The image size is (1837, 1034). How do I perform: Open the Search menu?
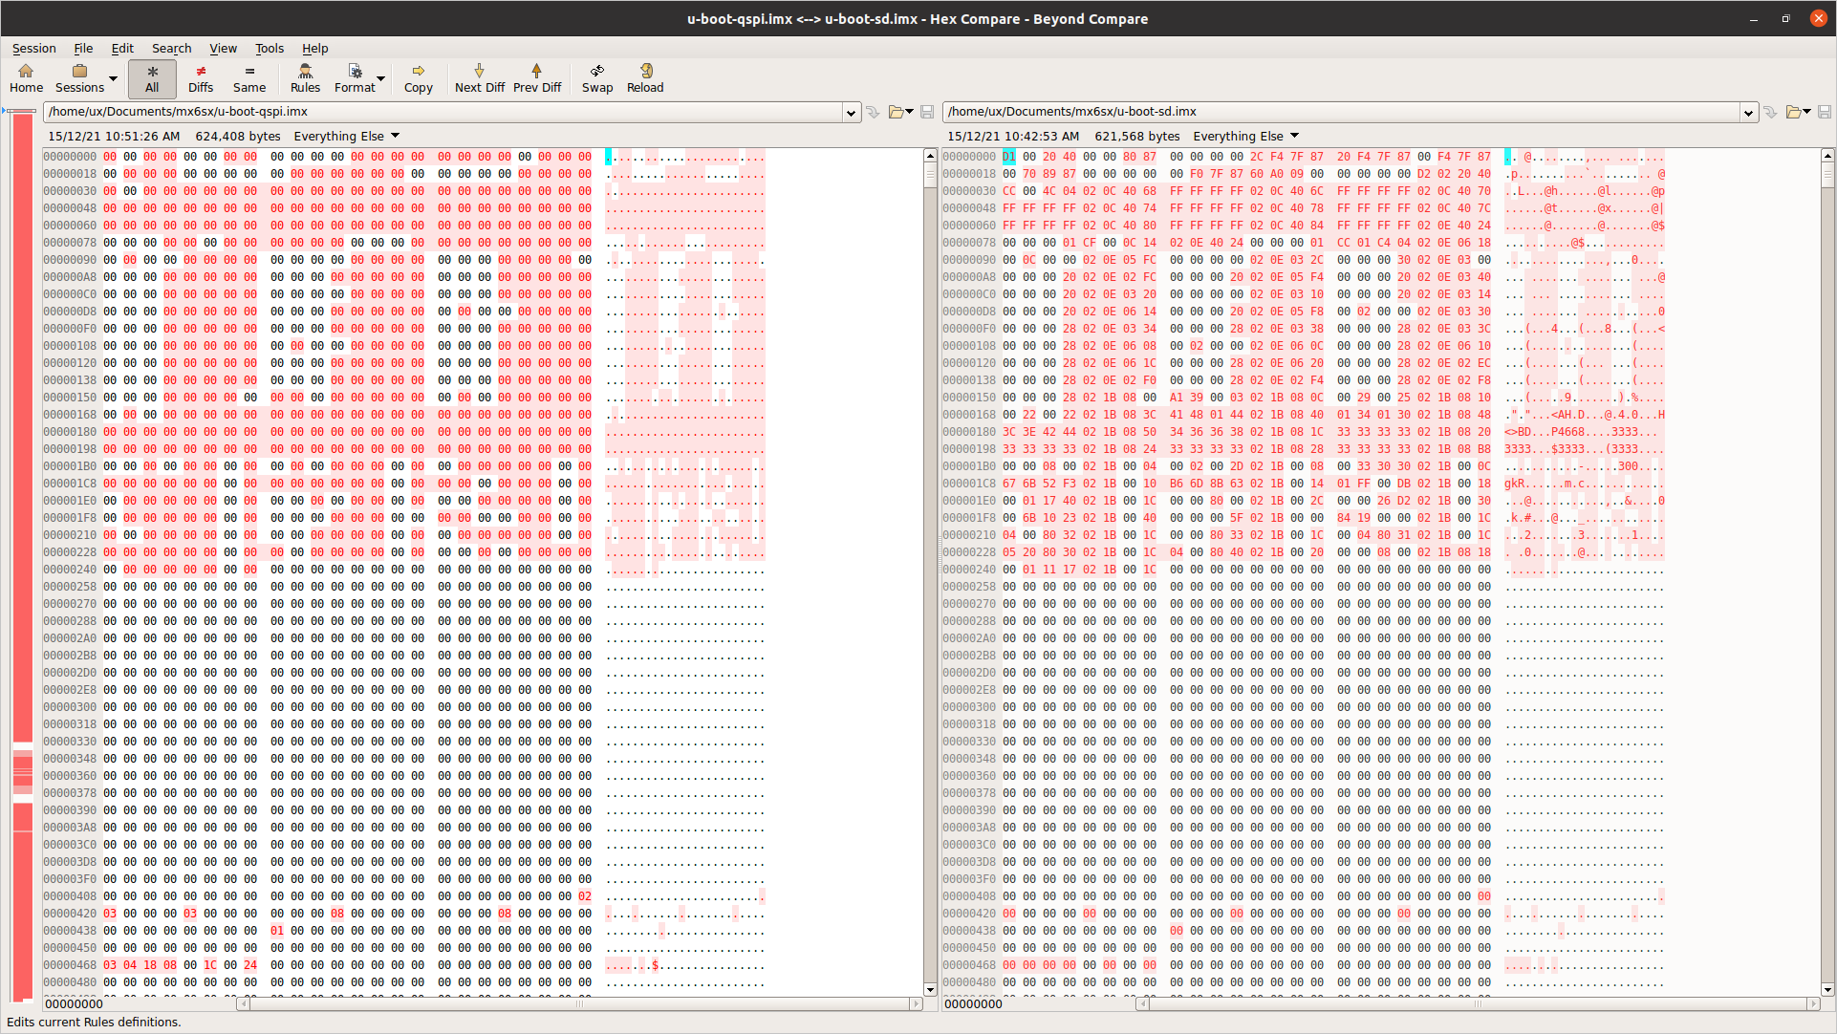pyautogui.click(x=171, y=48)
